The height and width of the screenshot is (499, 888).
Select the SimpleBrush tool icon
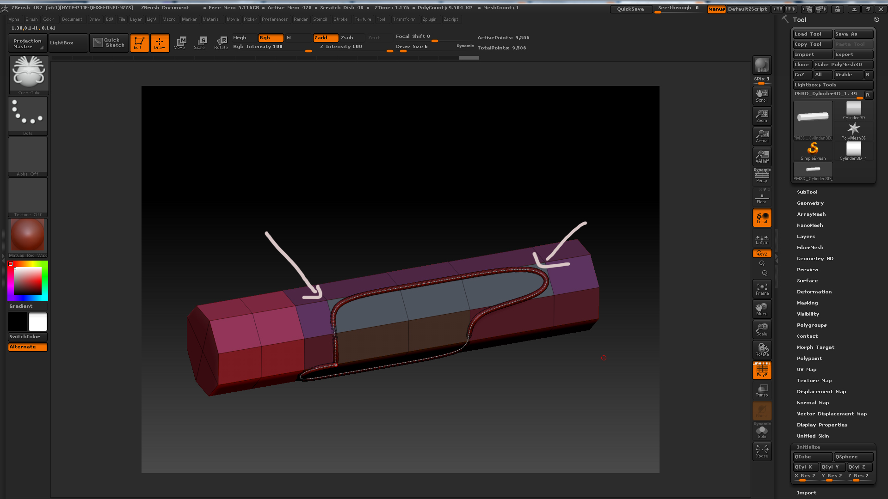(813, 150)
